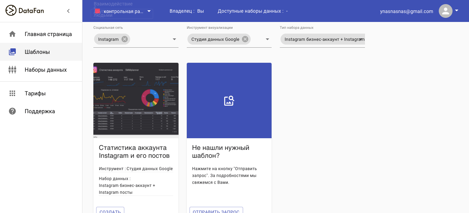Remove the Студия данных Google chip
Screen dimensions: 469x213
245,39
